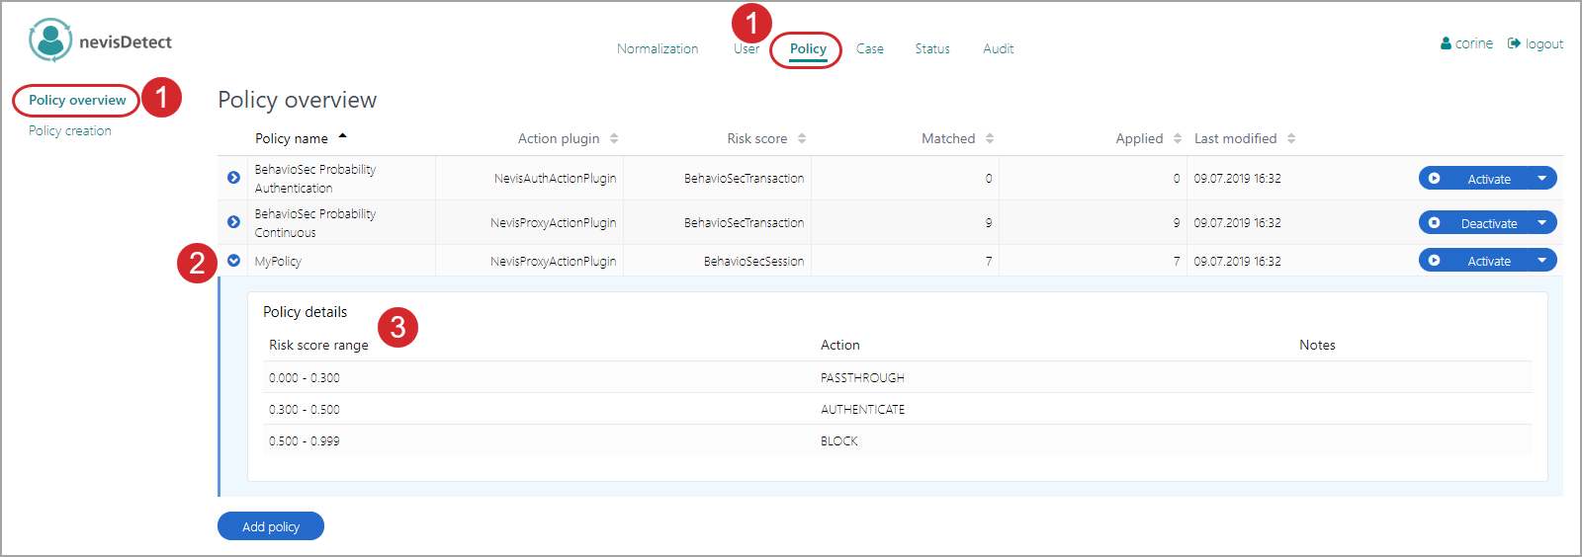1582x557 pixels.
Task: Collapse the MyPolicy details row
Action: point(233,261)
